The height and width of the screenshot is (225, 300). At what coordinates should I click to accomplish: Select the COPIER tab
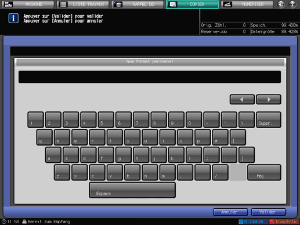tap(193, 4)
